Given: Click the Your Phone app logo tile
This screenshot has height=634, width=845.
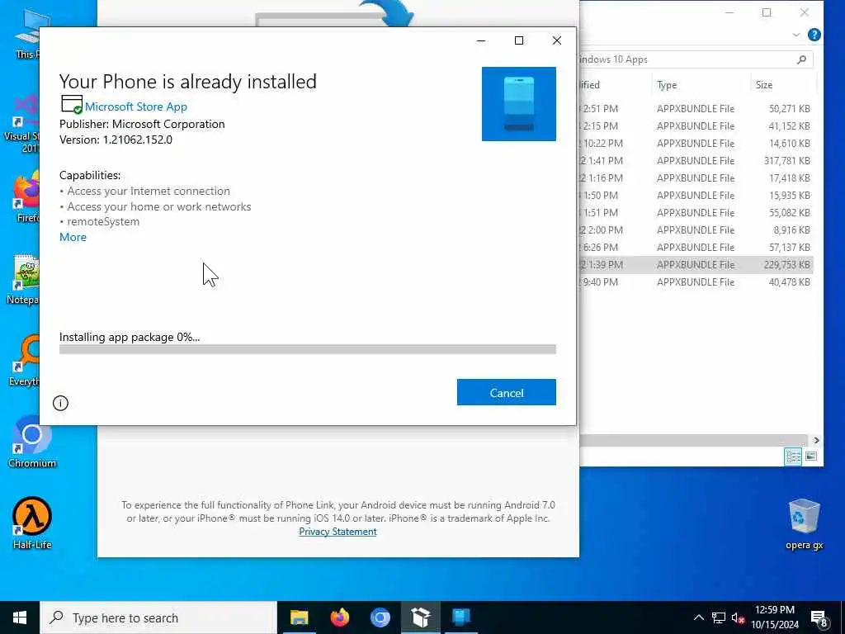Looking at the screenshot, I should (518, 103).
